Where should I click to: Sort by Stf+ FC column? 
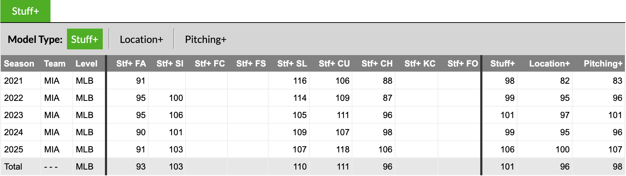click(210, 64)
